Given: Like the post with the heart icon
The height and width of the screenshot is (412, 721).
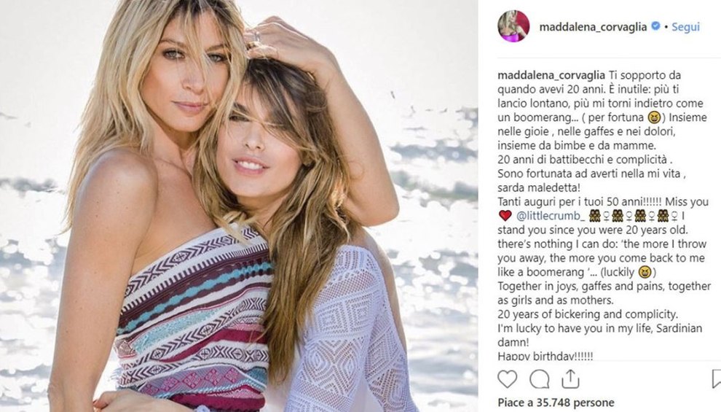Looking at the screenshot, I should tap(507, 379).
